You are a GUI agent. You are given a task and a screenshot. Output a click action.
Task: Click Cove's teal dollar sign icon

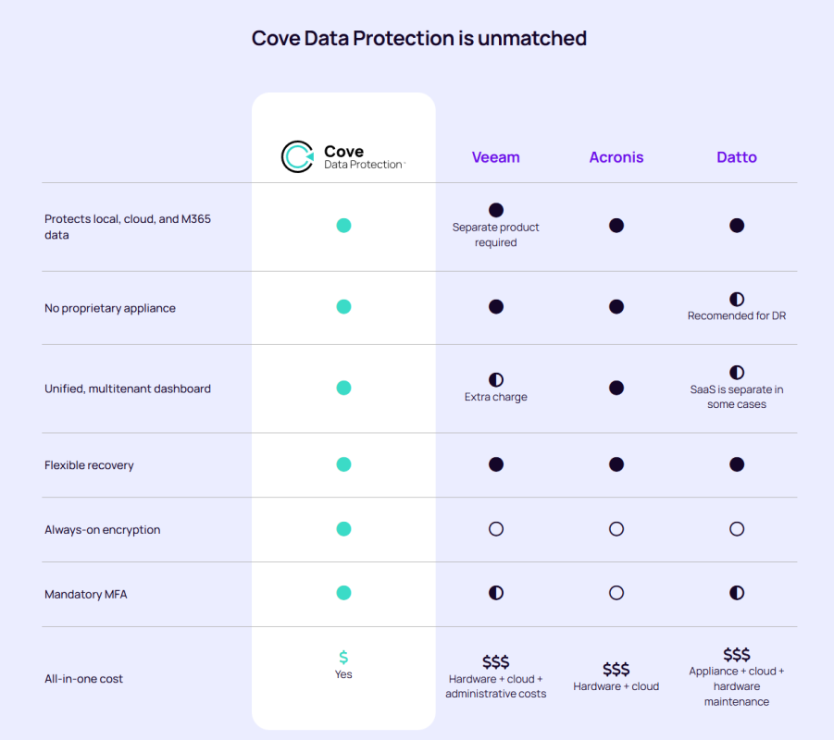tap(343, 657)
